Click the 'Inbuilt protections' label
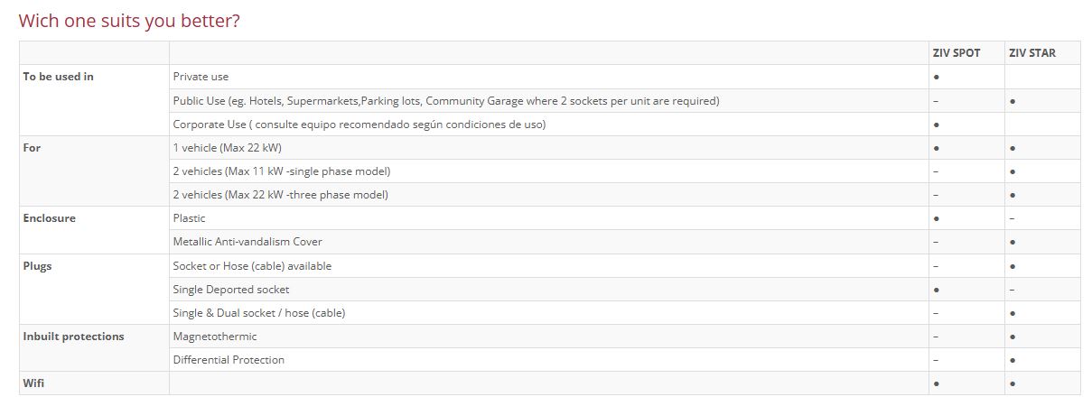The image size is (1092, 406). click(73, 337)
